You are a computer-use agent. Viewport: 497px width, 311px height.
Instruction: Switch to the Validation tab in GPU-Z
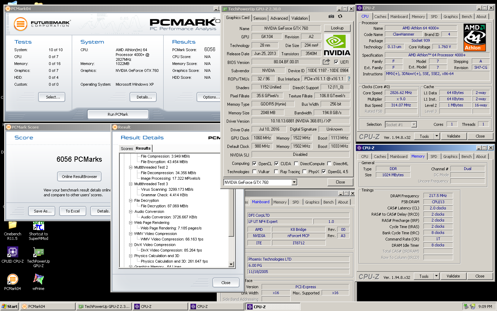300,18
